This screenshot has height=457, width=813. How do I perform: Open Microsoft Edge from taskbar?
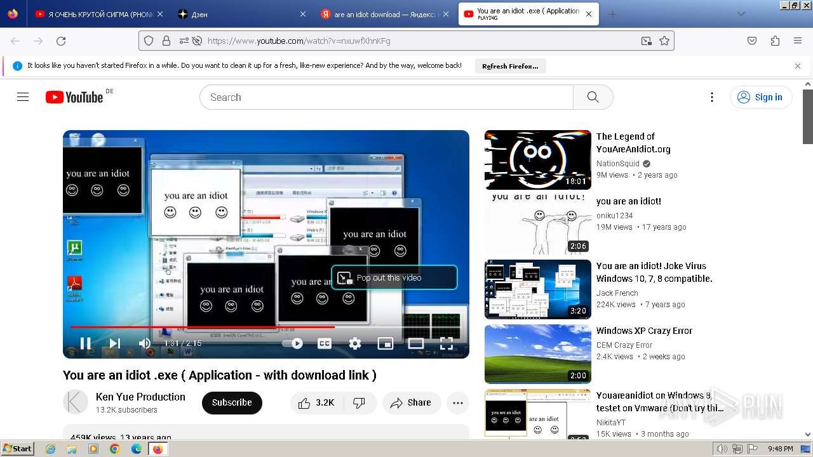[x=136, y=449]
